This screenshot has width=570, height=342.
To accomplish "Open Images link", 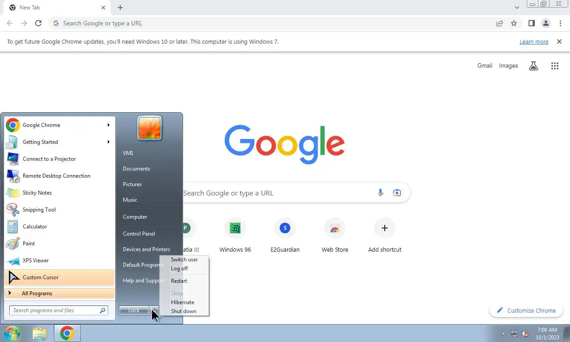I will pos(509,66).
